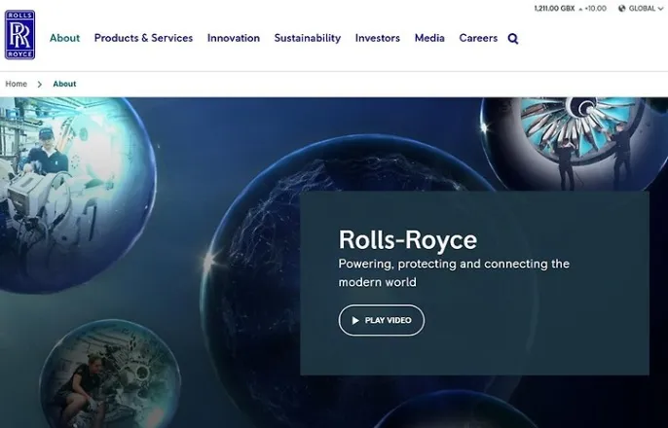668x428 pixels.
Task: Open the Media menu
Action: [429, 38]
